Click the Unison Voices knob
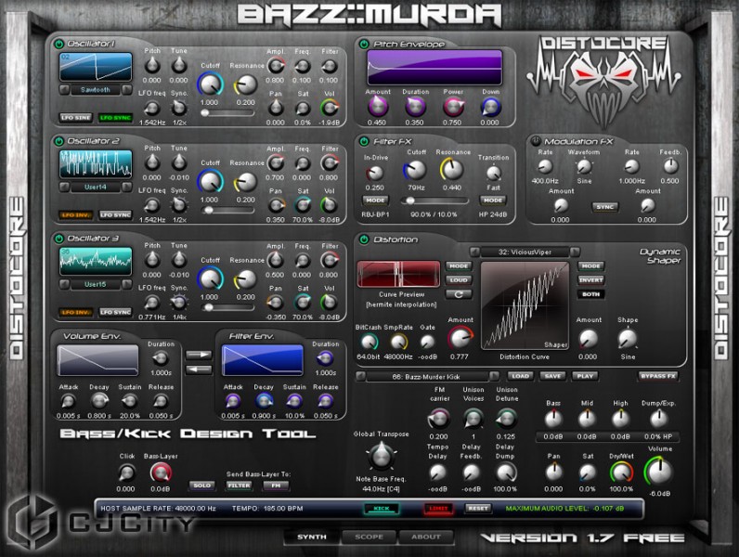The image size is (739, 557). click(473, 418)
